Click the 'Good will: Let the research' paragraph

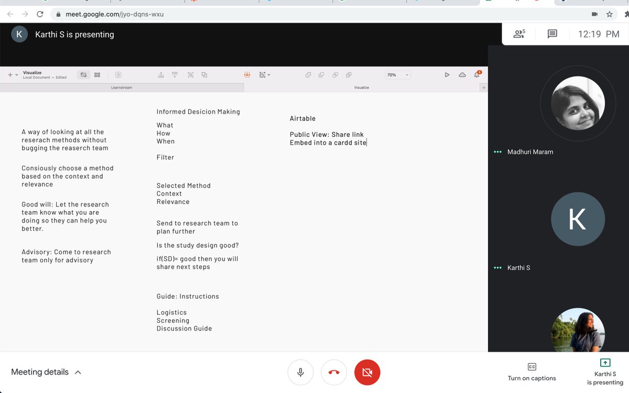tap(65, 216)
